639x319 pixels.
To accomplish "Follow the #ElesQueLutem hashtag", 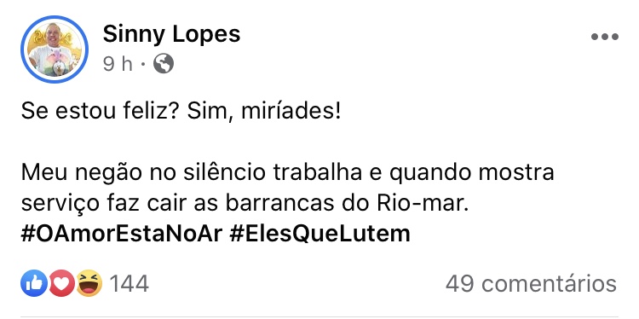I will [x=319, y=234].
